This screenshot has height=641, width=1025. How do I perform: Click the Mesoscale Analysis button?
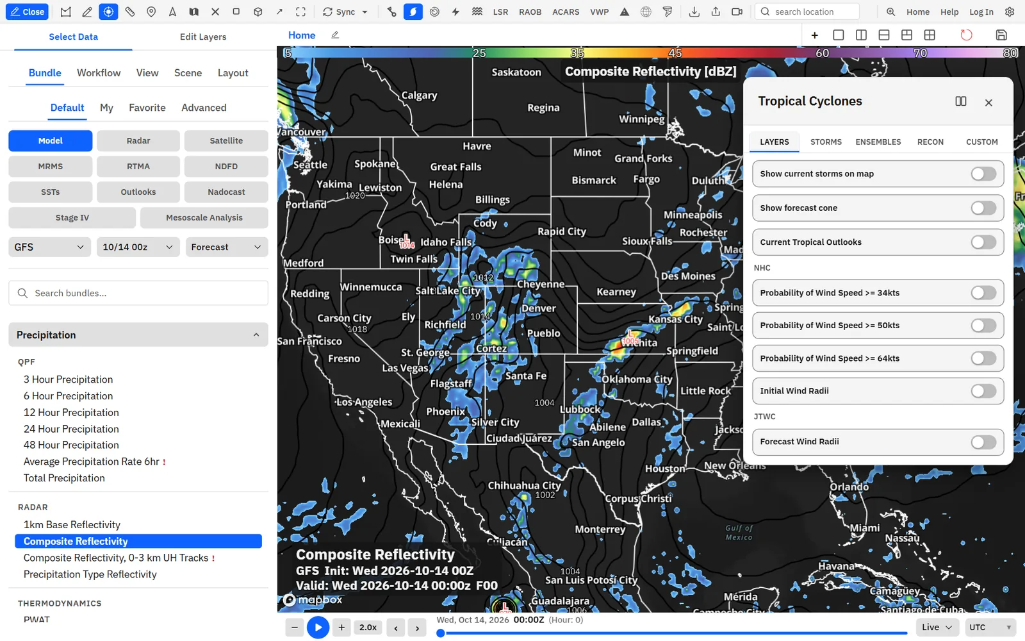[x=204, y=217]
